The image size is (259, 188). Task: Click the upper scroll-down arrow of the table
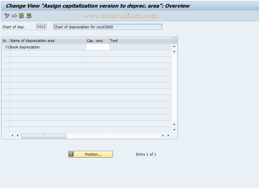point(174,52)
